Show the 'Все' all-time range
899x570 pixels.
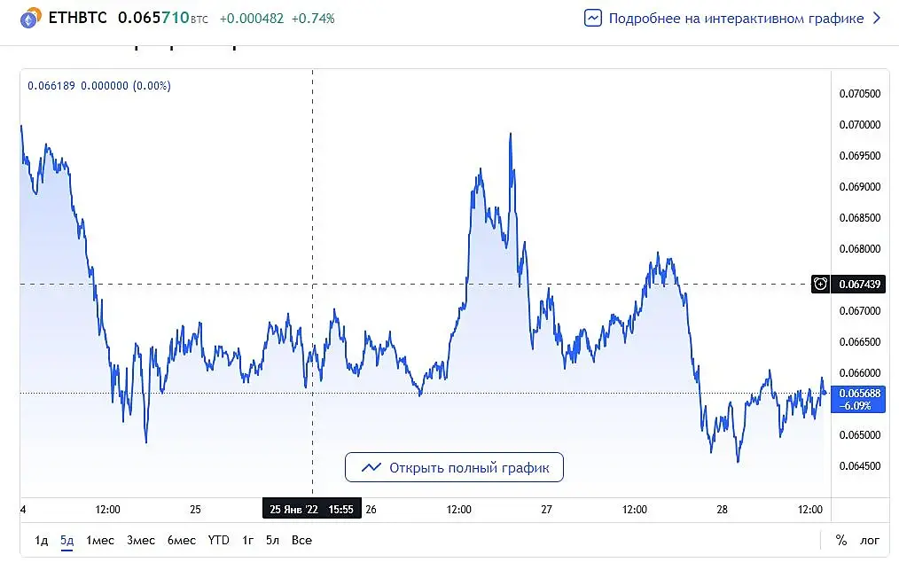pos(301,540)
